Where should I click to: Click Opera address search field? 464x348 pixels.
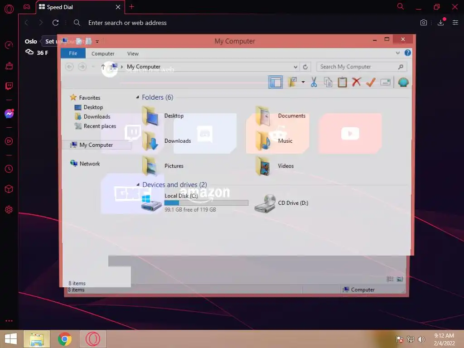[x=127, y=23]
